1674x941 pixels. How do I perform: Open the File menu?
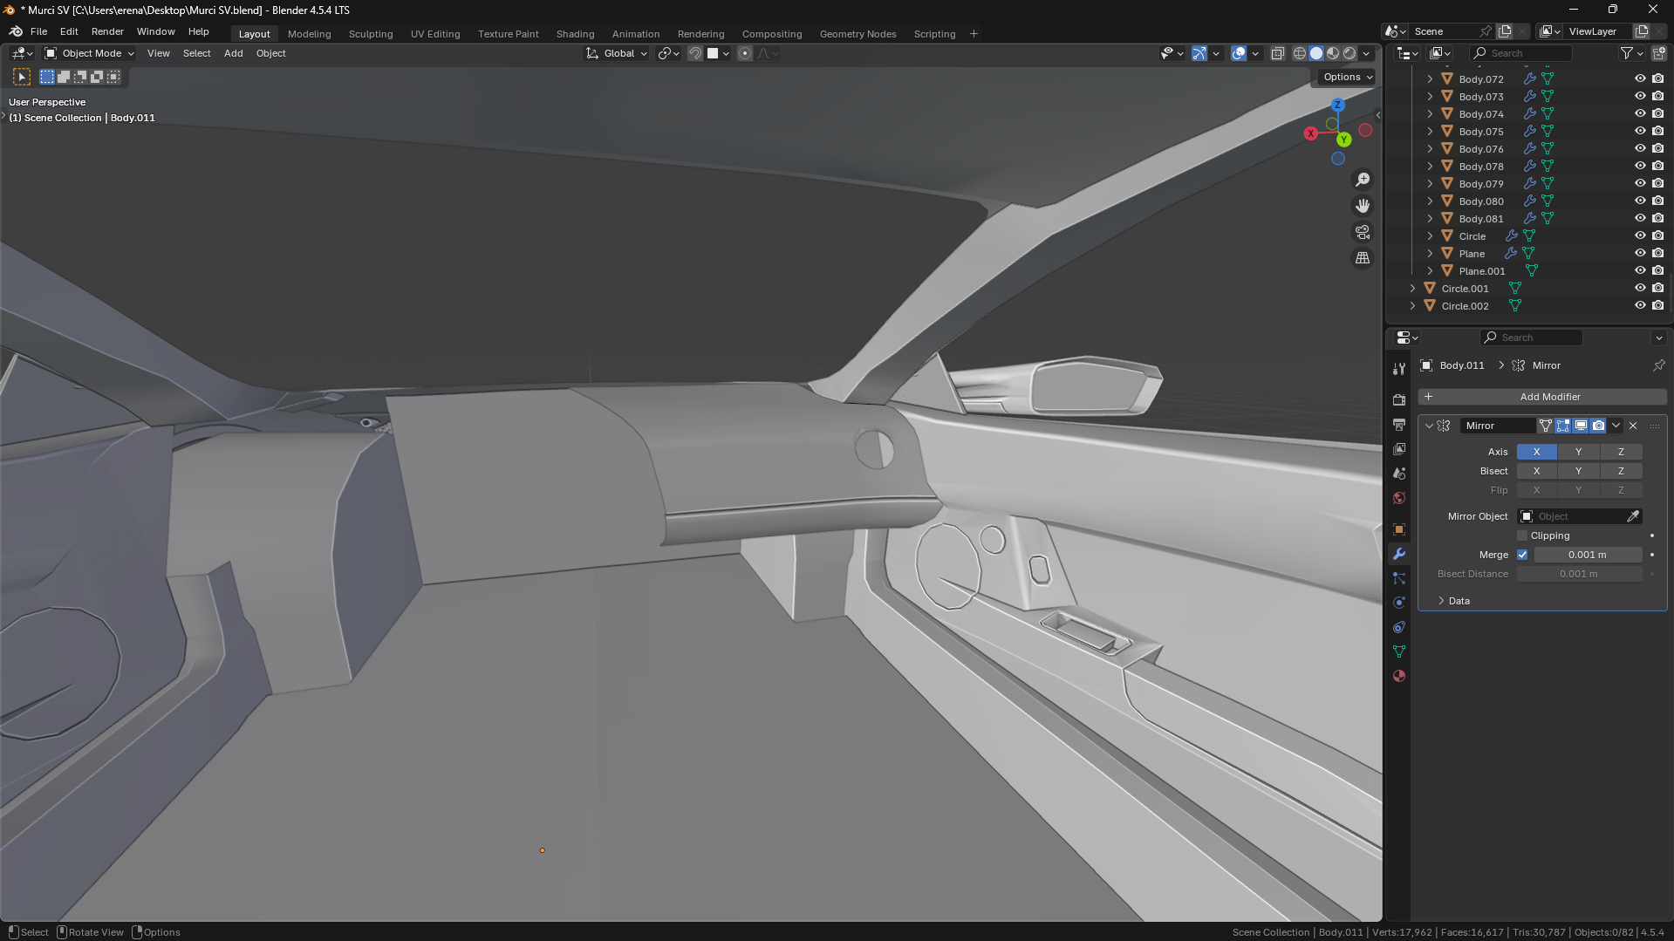(38, 31)
